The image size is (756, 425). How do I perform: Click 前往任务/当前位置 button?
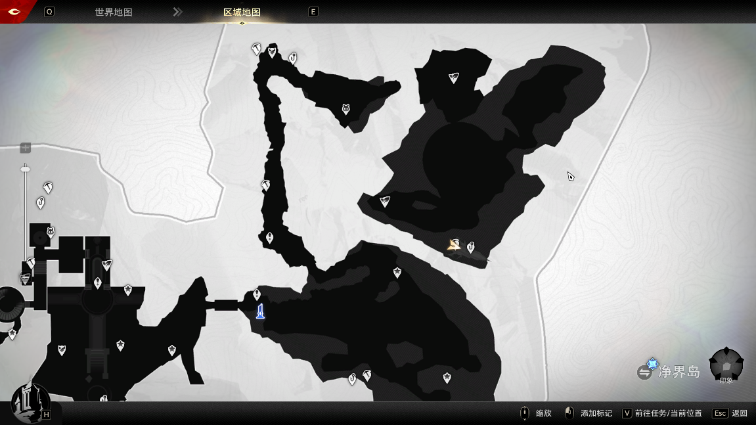[x=662, y=413]
